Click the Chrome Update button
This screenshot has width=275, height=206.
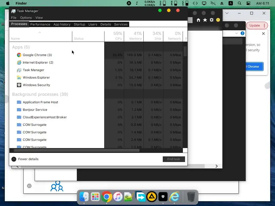tap(255, 25)
